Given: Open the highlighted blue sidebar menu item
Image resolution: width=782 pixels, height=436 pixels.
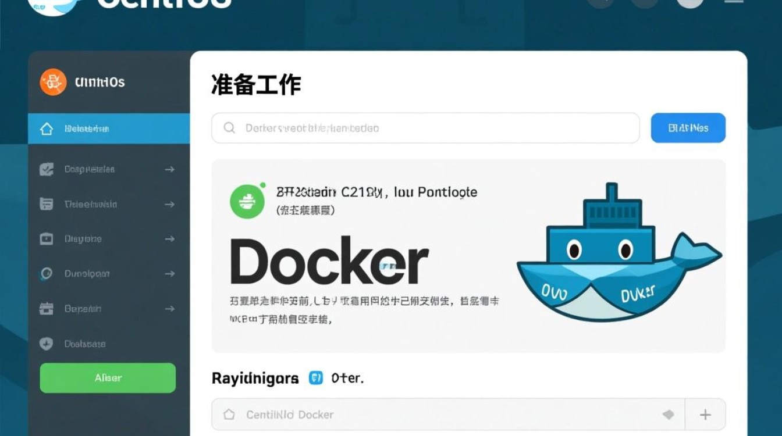Looking at the screenshot, I should [109, 128].
